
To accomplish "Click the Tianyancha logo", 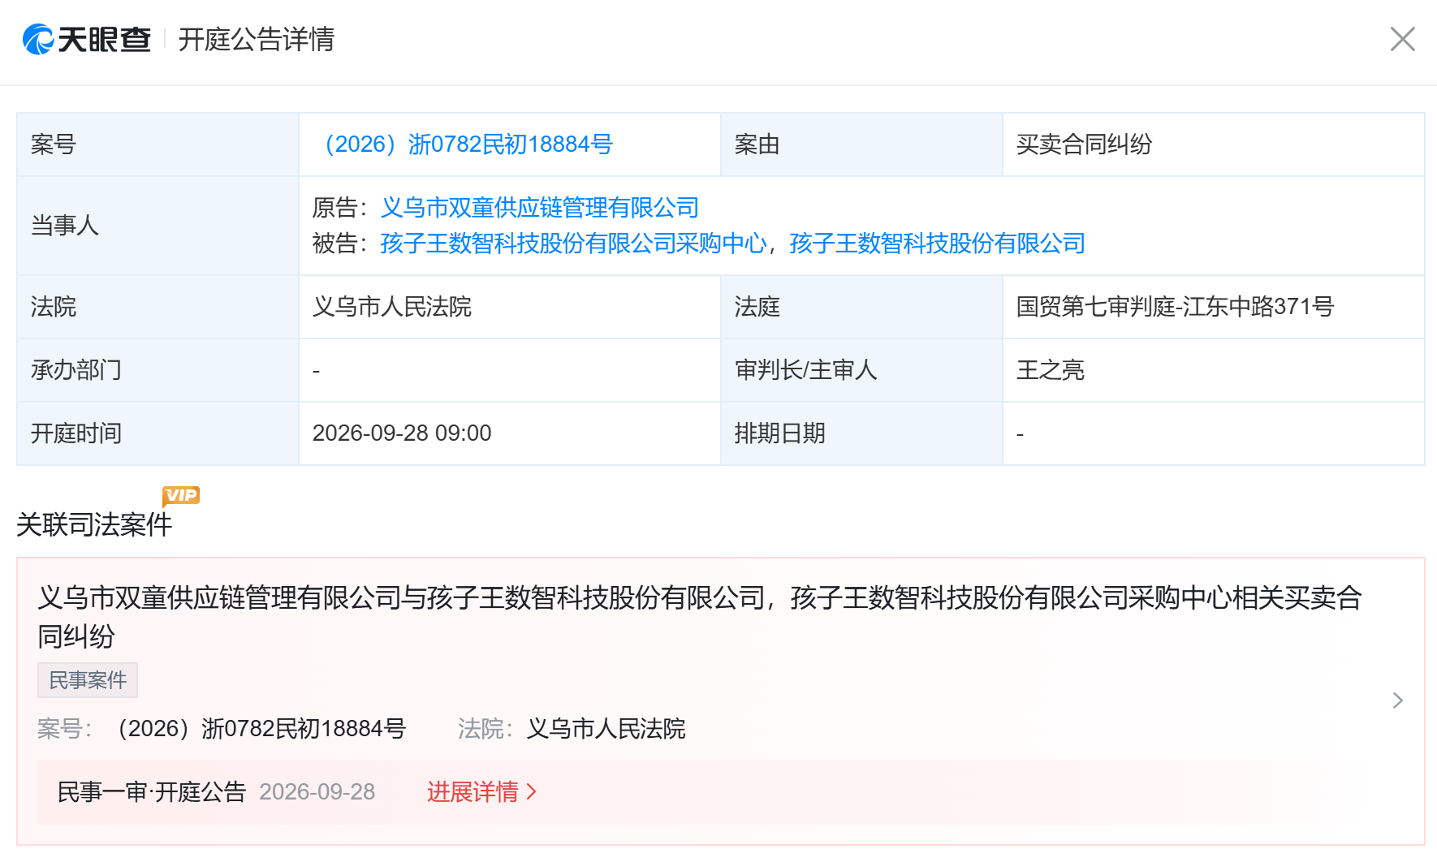I will (87, 39).
